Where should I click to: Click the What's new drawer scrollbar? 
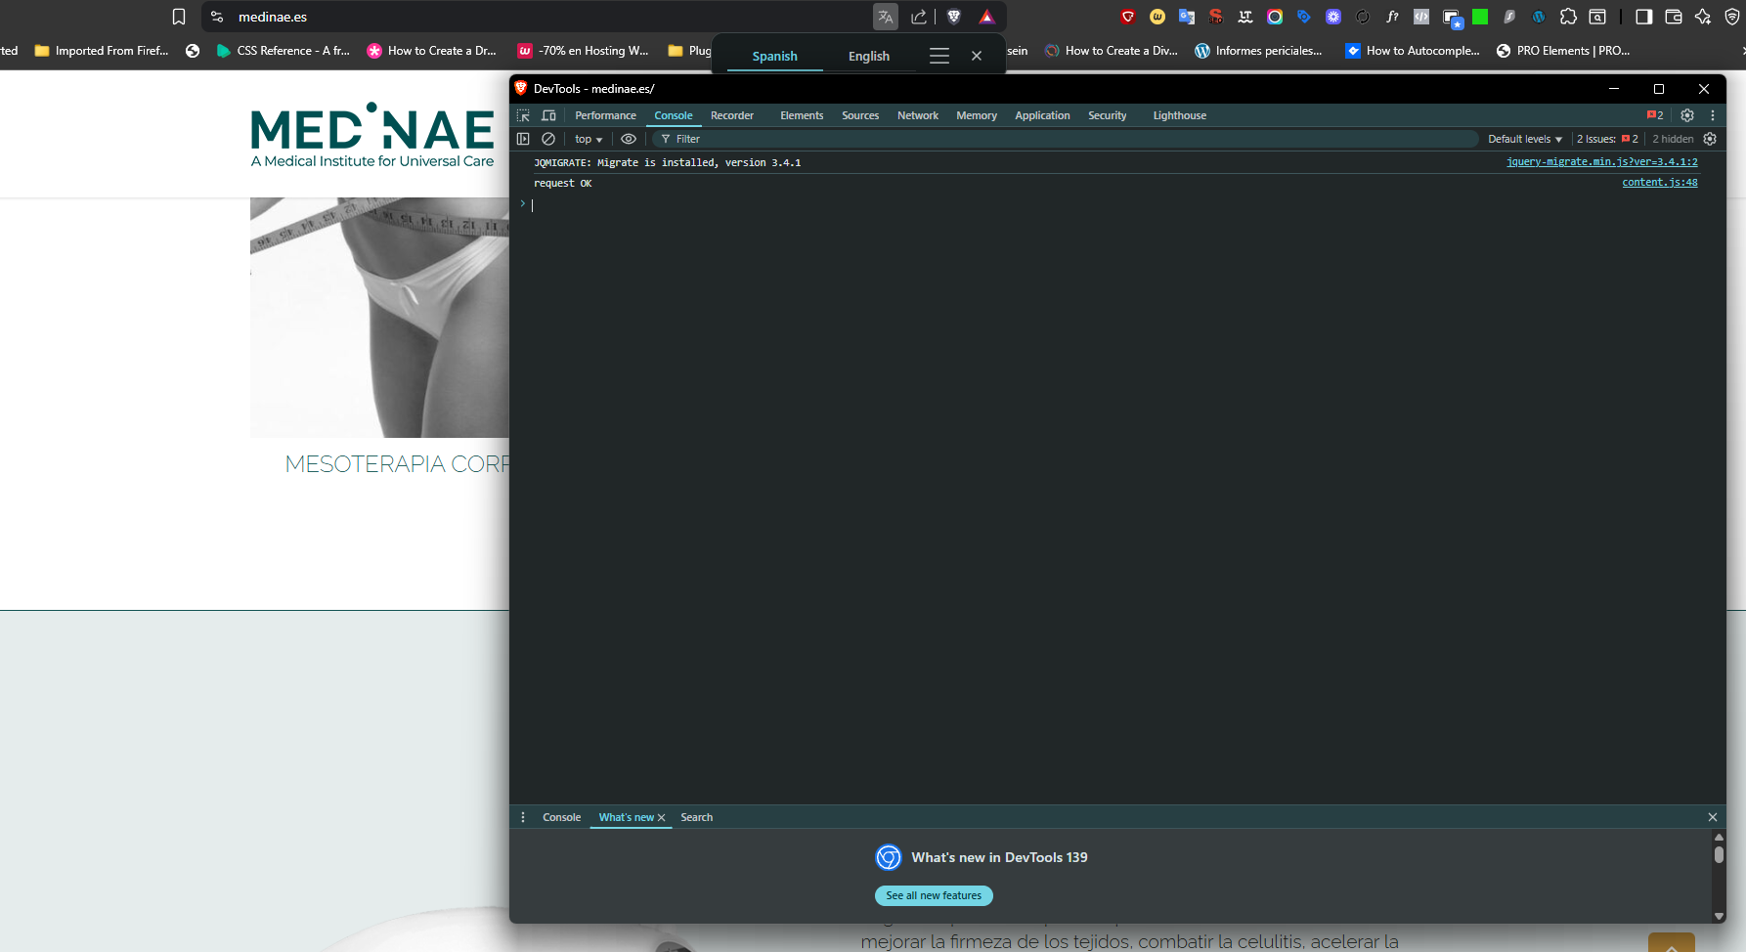click(1719, 855)
